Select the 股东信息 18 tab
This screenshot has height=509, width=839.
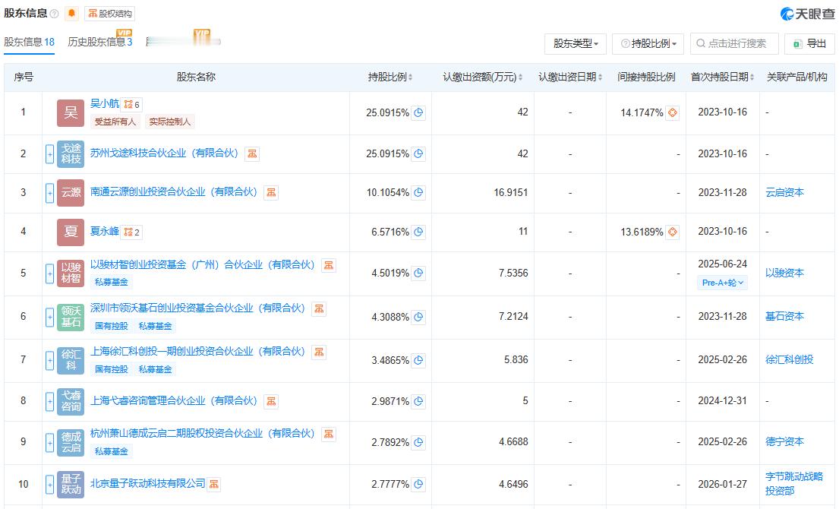[x=30, y=43]
